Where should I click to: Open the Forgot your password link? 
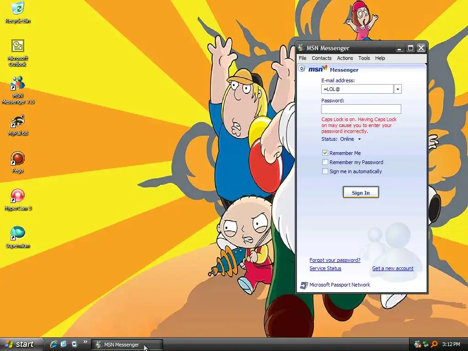[x=335, y=260]
